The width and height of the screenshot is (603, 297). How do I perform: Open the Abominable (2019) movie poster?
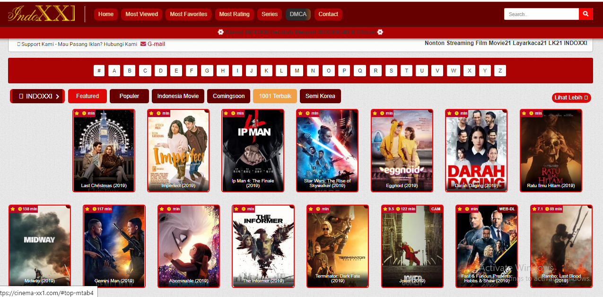pyautogui.click(x=189, y=246)
